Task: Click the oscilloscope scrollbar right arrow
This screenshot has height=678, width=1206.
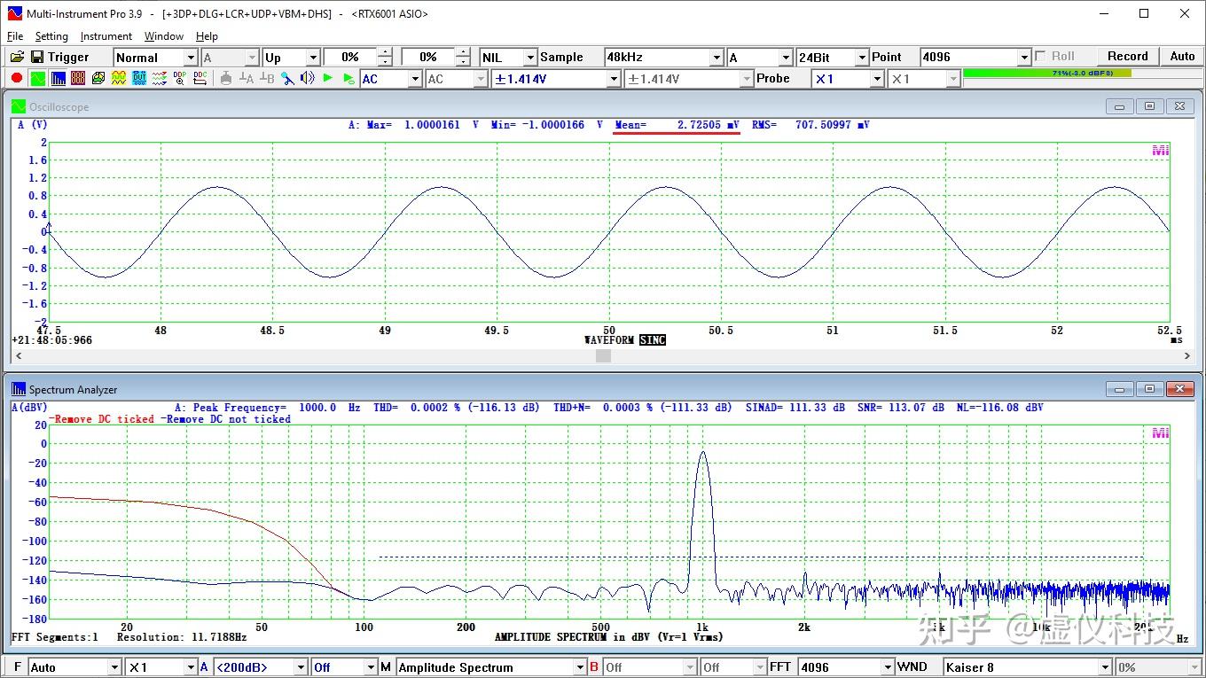Action: [x=1187, y=355]
